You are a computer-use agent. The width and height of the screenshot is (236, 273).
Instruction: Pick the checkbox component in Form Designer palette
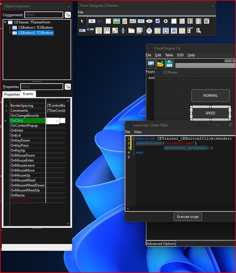click(x=158, y=21)
